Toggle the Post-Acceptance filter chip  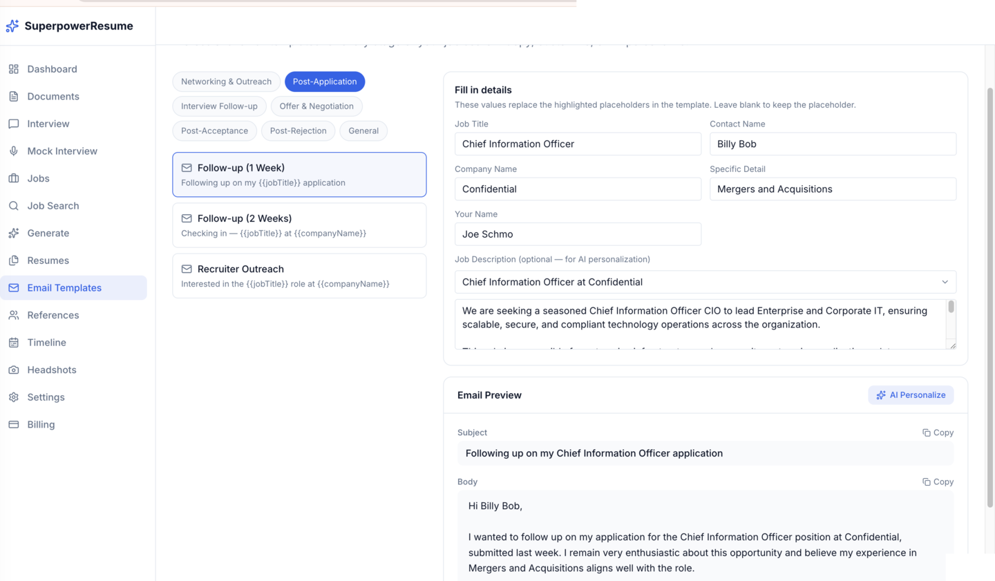coord(214,131)
